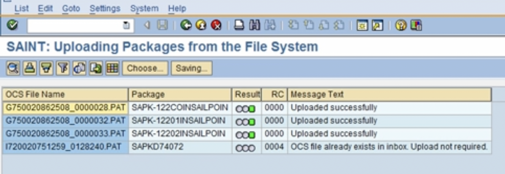
Task: Click the Last Page icon
Action: click(x=339, y=25)
